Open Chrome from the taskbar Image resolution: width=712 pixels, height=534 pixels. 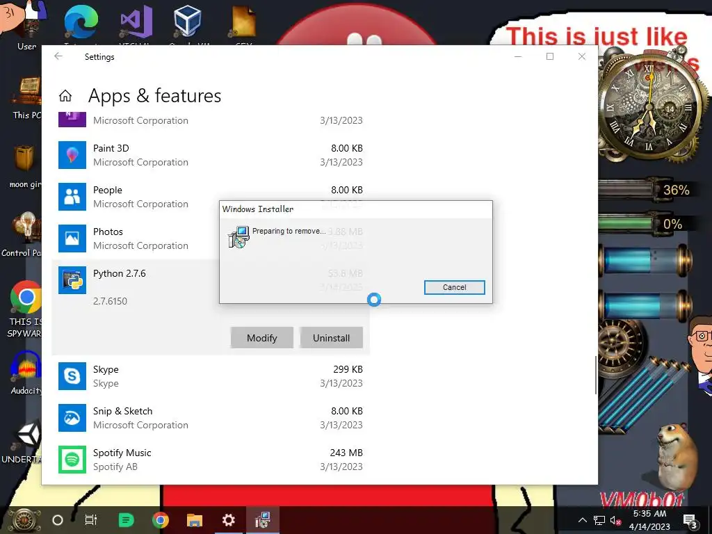(x=161, y=520)
